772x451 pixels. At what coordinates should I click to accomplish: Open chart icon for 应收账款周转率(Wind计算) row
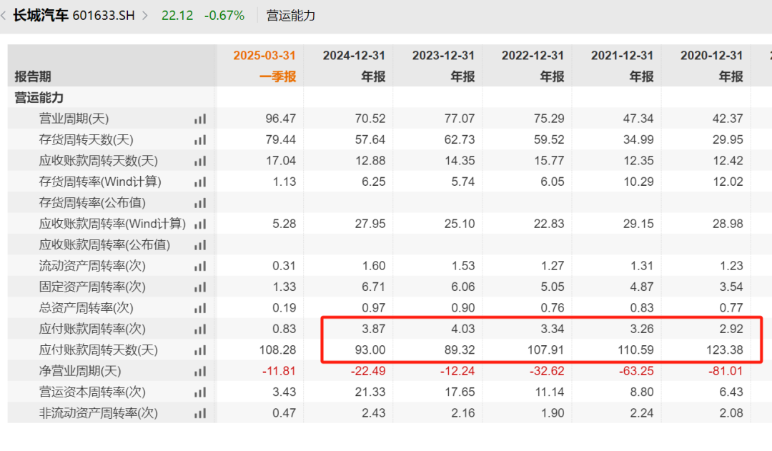tap(200, 224)
